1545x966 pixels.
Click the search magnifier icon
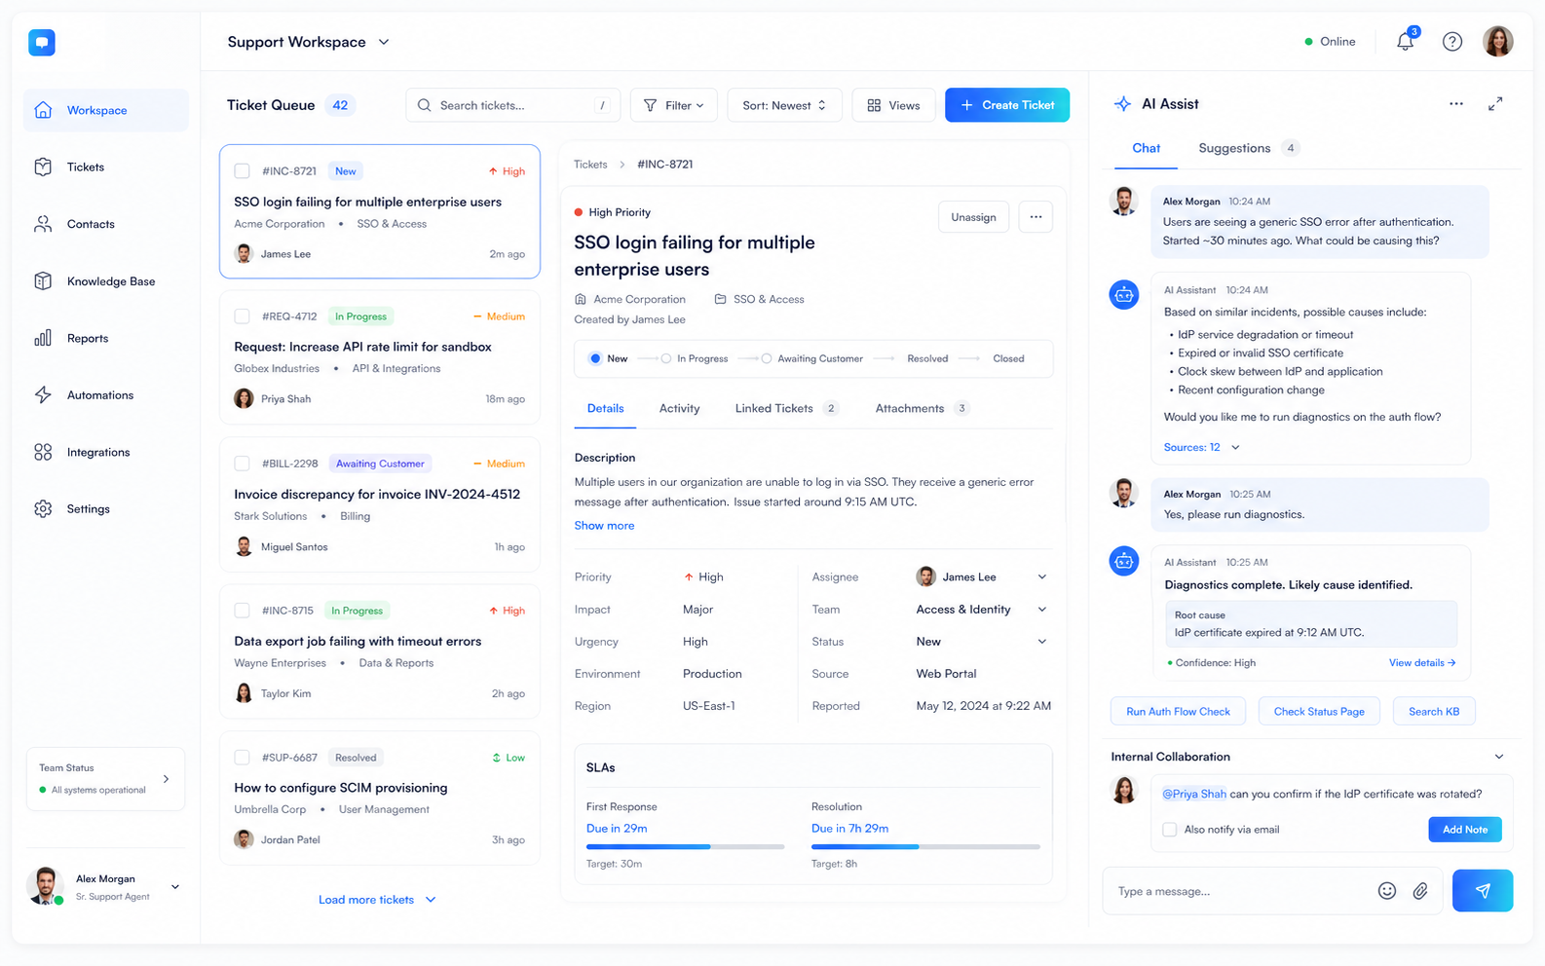(x=425, y=105)
